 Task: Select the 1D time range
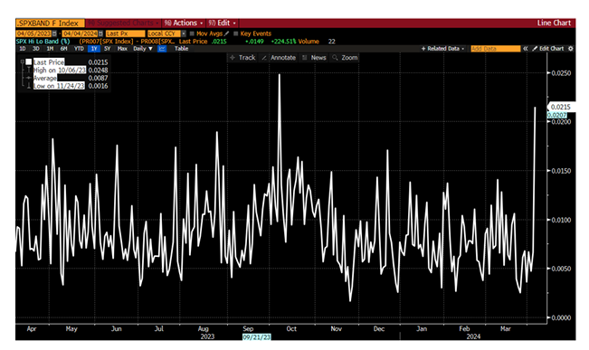click(x=23, y=49)
